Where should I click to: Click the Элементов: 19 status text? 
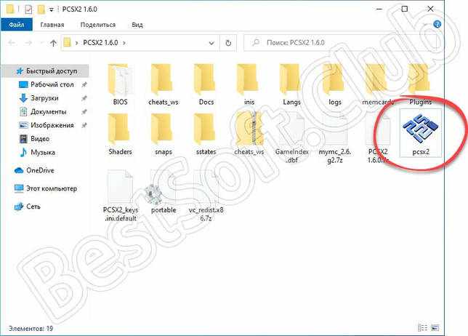click(x=31, y=328)
